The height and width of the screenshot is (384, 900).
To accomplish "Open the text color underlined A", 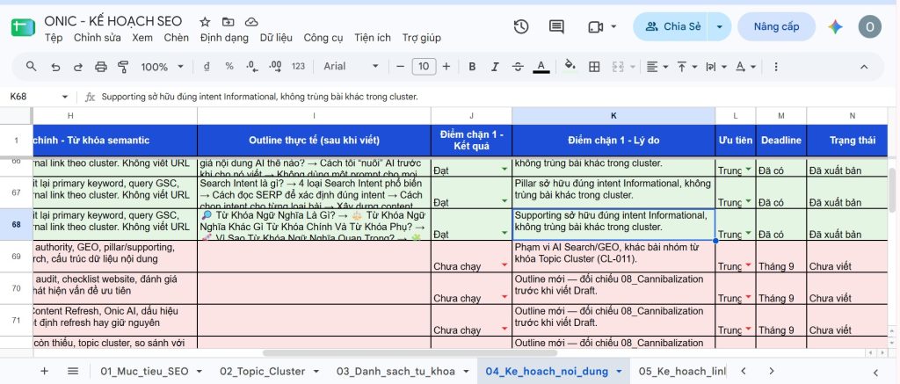I will point(541,67).
